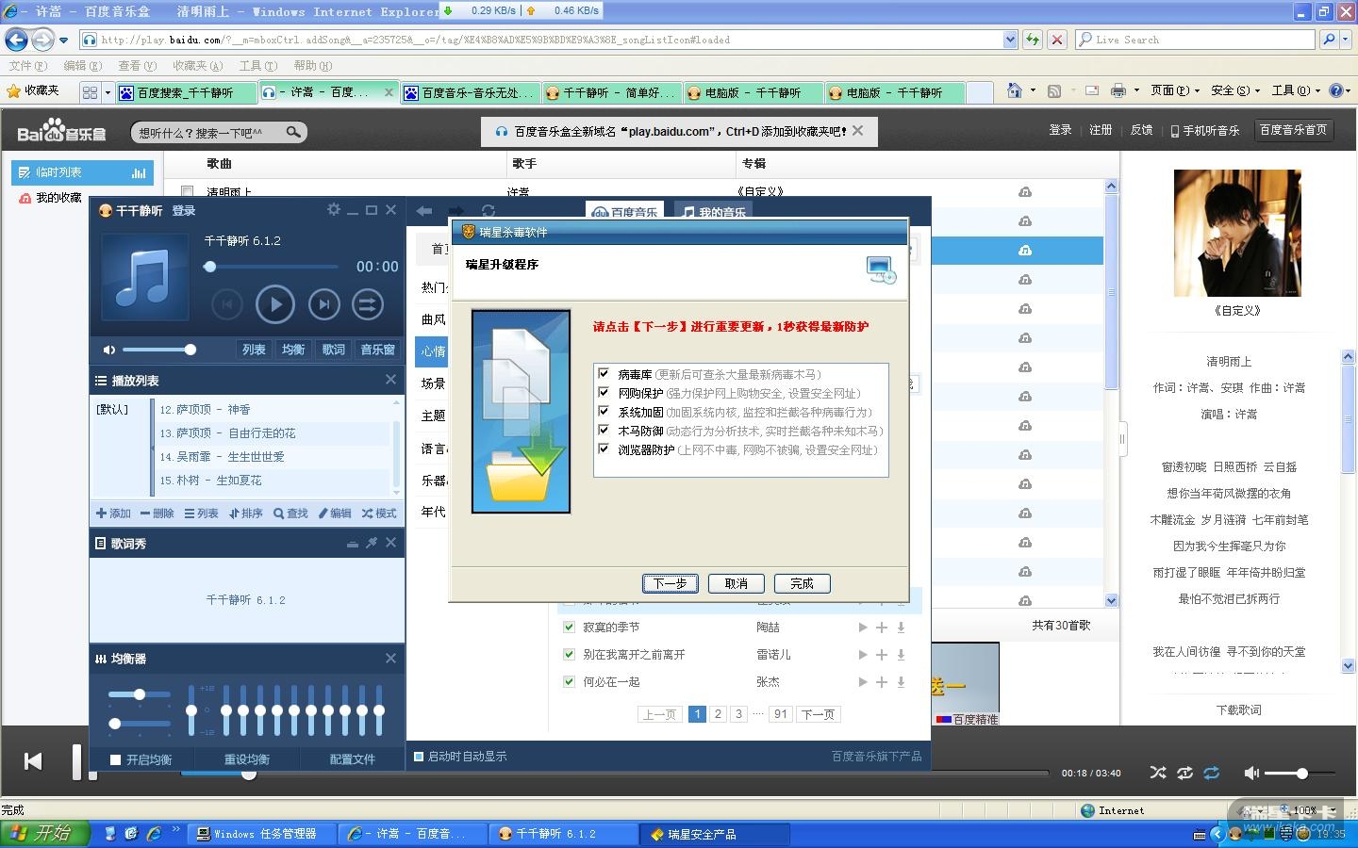Open the IE address bar dropdown
Screen dimensions: 1358x848
tap(1010, 40)
